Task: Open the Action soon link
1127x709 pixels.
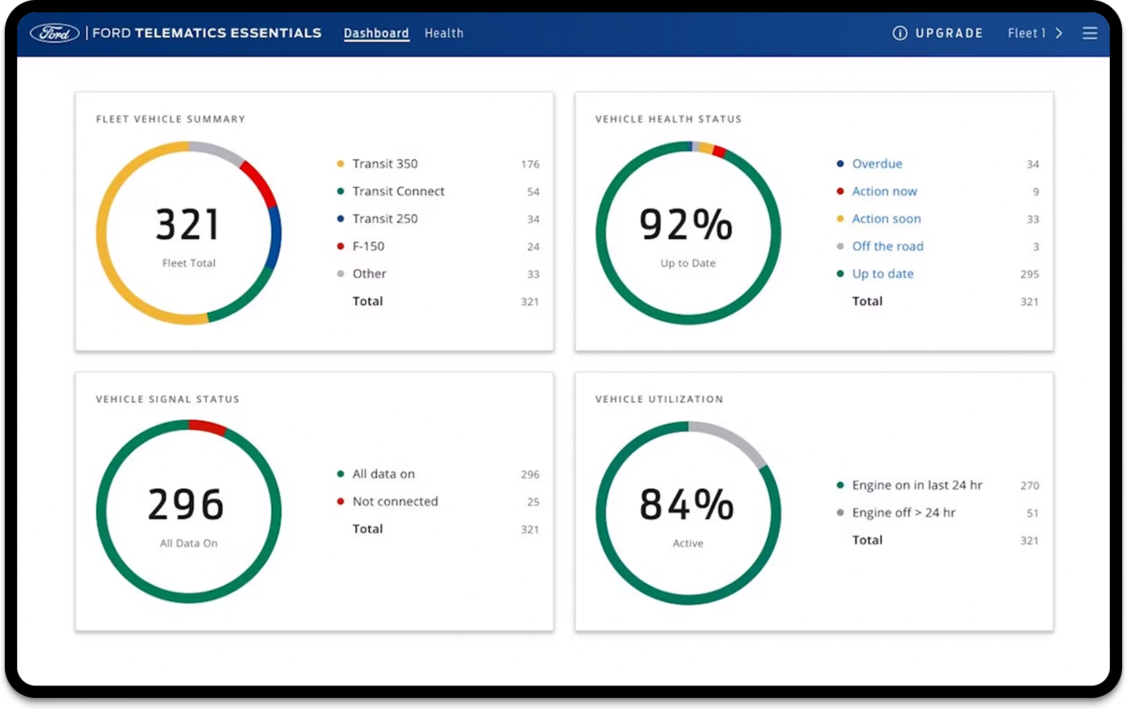Action: click(886, 219)
